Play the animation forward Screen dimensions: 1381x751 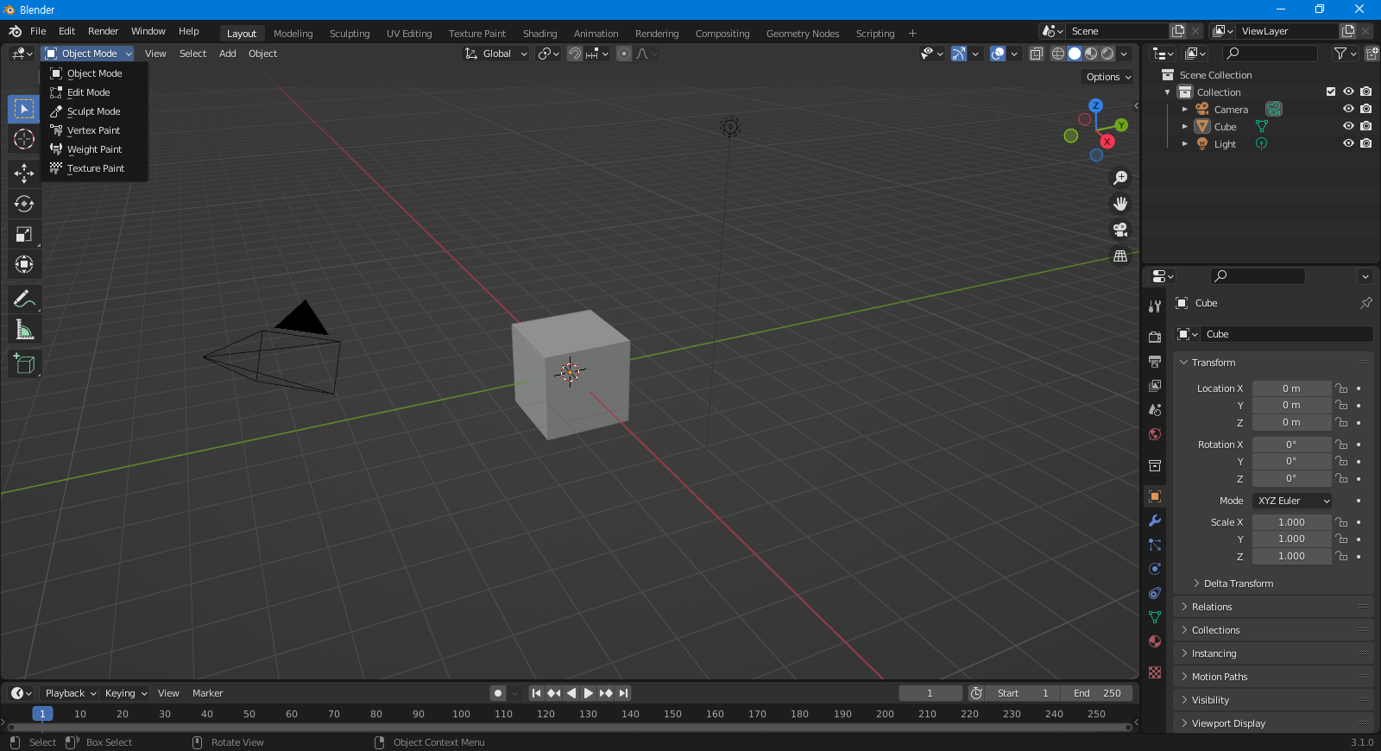coord(589,693)
